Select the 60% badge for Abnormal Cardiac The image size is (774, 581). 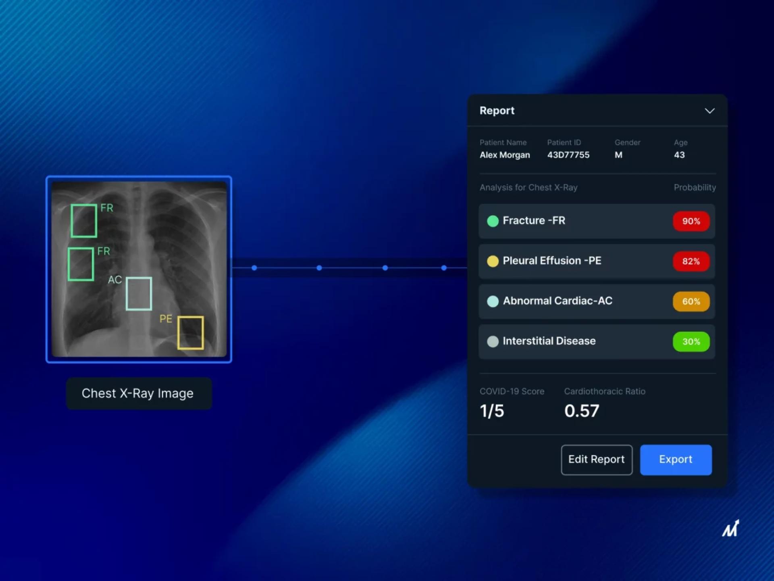[x=691, y=301]
